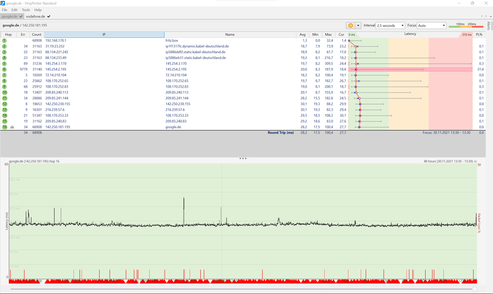Select hop 6 green circle icon

click(x=4, y=69)
